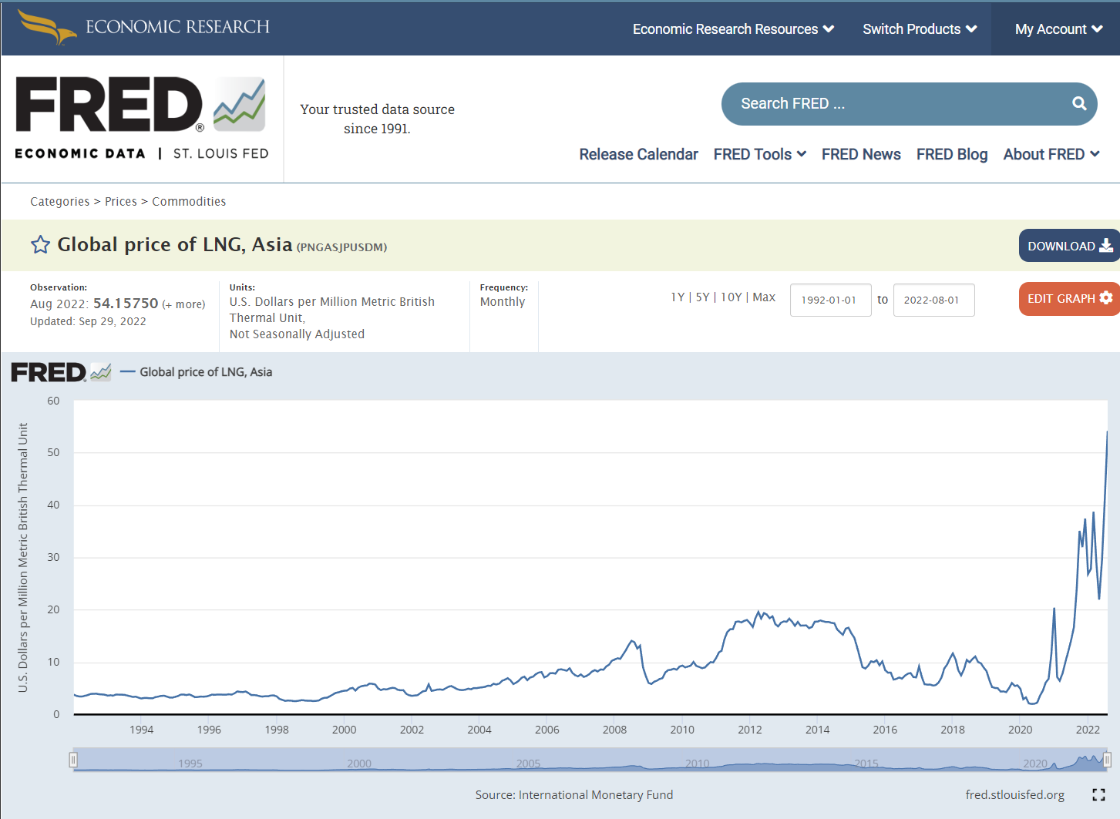Go to Release Calendar

tap(638, 154)
